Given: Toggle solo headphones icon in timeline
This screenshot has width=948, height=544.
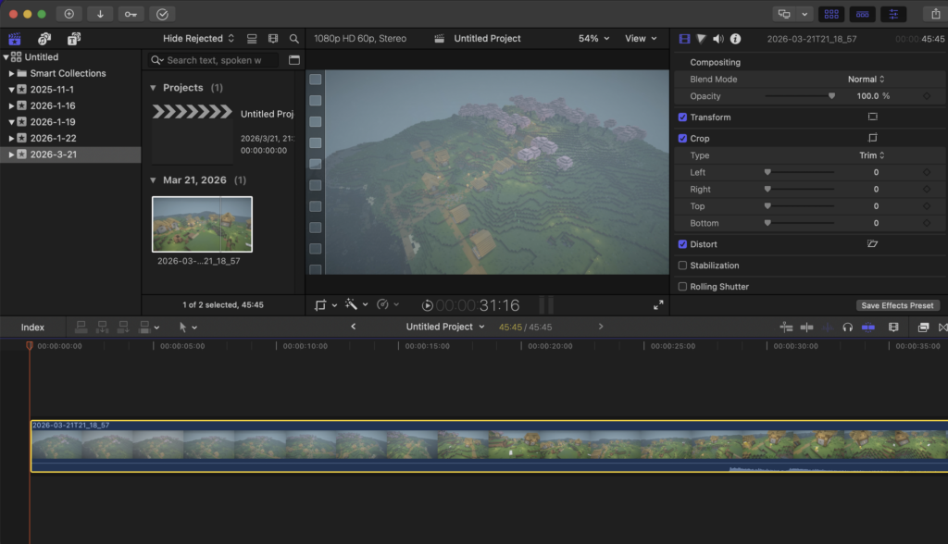Looking at the screenshot, I should pos(847,328).
